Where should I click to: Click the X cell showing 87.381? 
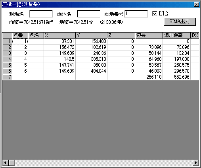(59, 41)
